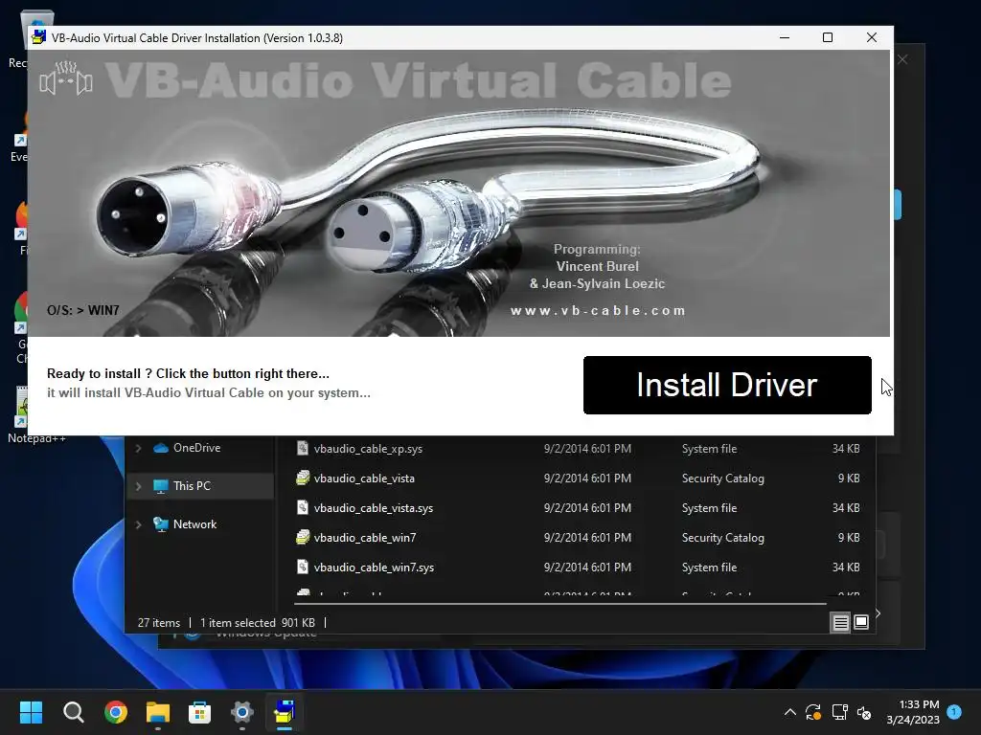Screen dimensions: 981x735
Task: Click the Network icon in sidebar
Action: click(161, 524)
